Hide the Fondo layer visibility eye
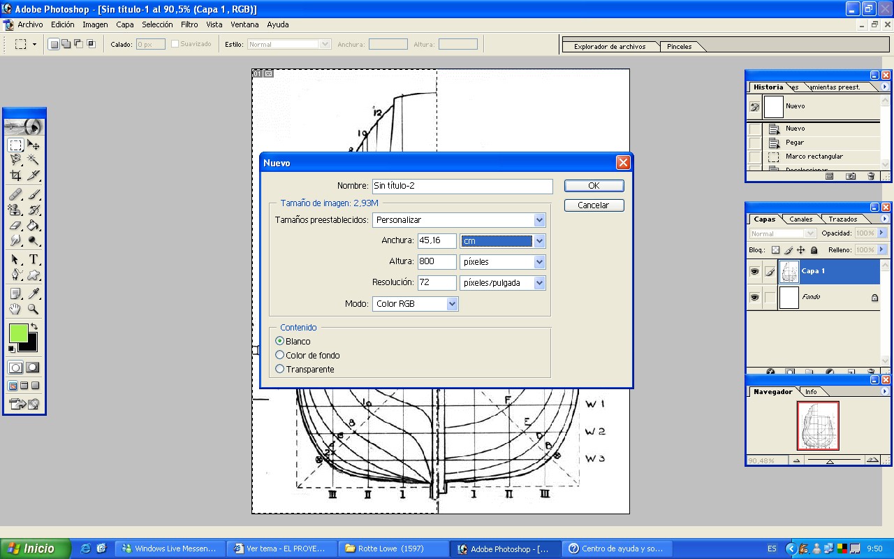 (754, 297)
